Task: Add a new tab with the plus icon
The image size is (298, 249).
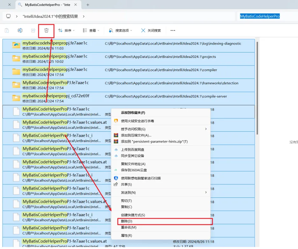Action: click(88, 5)
